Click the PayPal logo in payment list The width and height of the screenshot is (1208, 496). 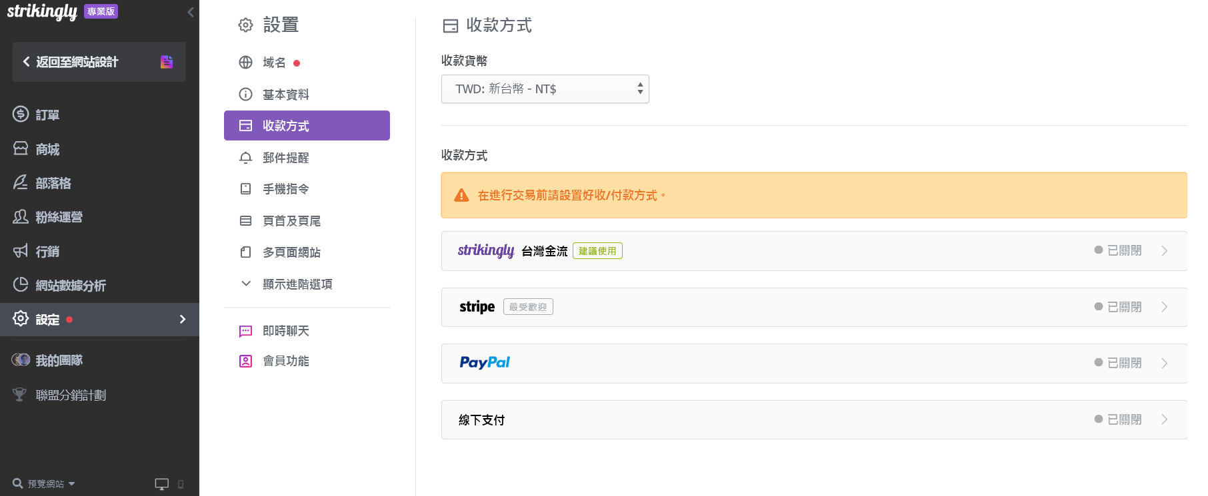pyautogui.click(x=485, y=363)
